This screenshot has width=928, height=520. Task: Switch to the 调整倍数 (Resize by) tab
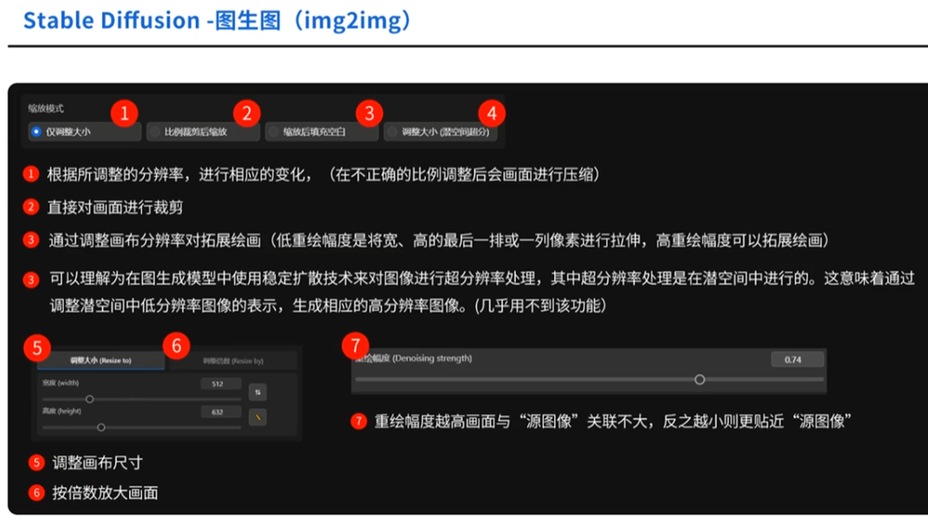point(233,361)
